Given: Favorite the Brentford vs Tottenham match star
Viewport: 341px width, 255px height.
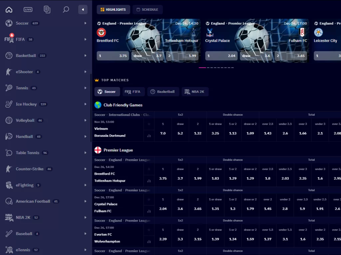Looking at the screenshot, I should click(x=149, y=169).
